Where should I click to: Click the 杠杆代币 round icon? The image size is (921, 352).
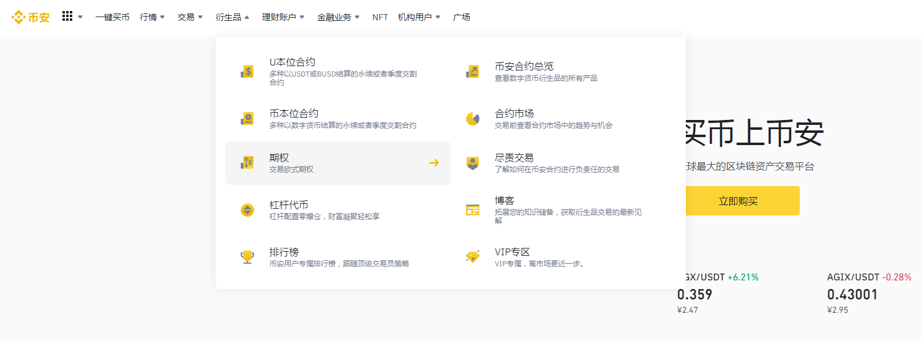247,210
